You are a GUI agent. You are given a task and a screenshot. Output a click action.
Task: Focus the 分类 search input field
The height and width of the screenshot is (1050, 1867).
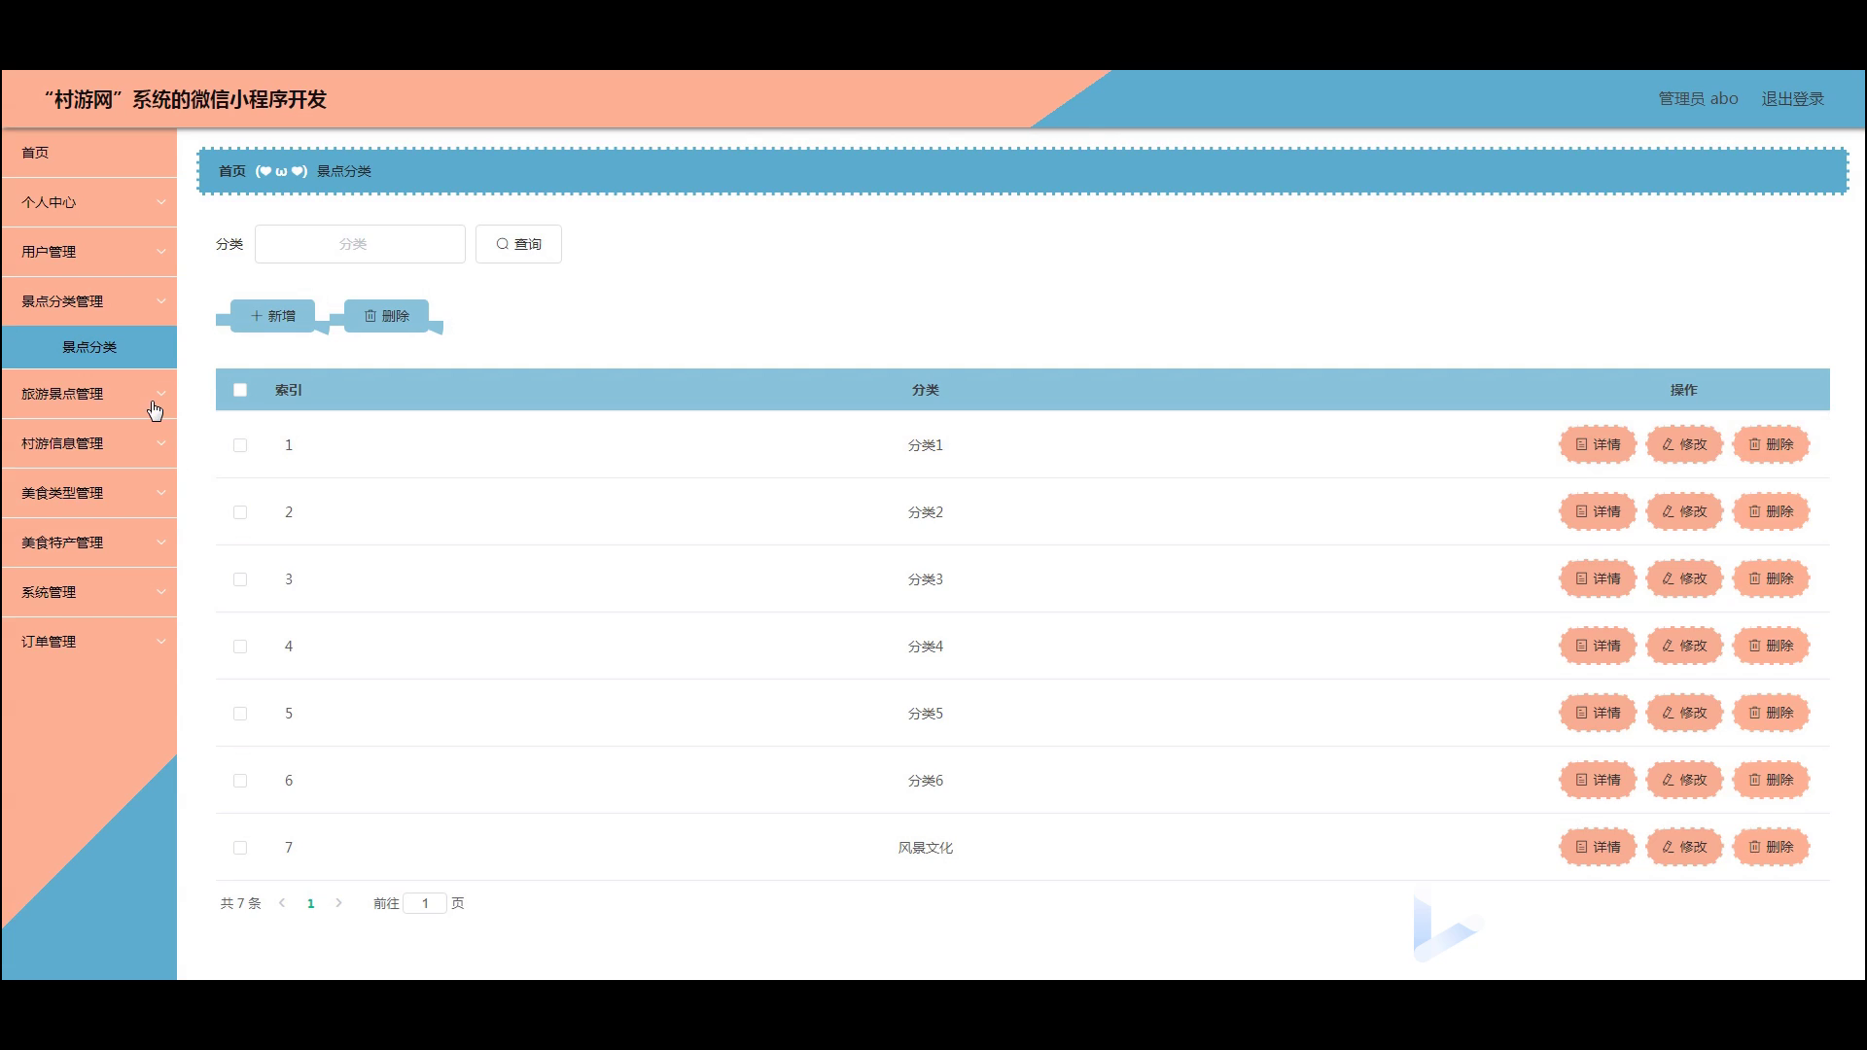(360, 244)
